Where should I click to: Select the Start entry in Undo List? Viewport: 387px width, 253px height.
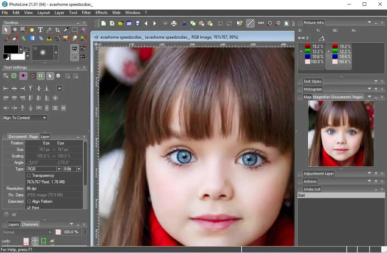point(341,195)
